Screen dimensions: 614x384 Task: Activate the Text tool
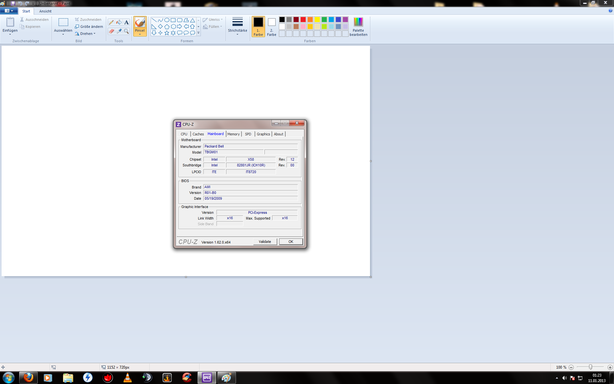(x=126, y=22)
